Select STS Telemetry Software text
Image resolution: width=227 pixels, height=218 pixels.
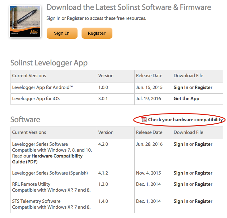[x=36, y=201]
